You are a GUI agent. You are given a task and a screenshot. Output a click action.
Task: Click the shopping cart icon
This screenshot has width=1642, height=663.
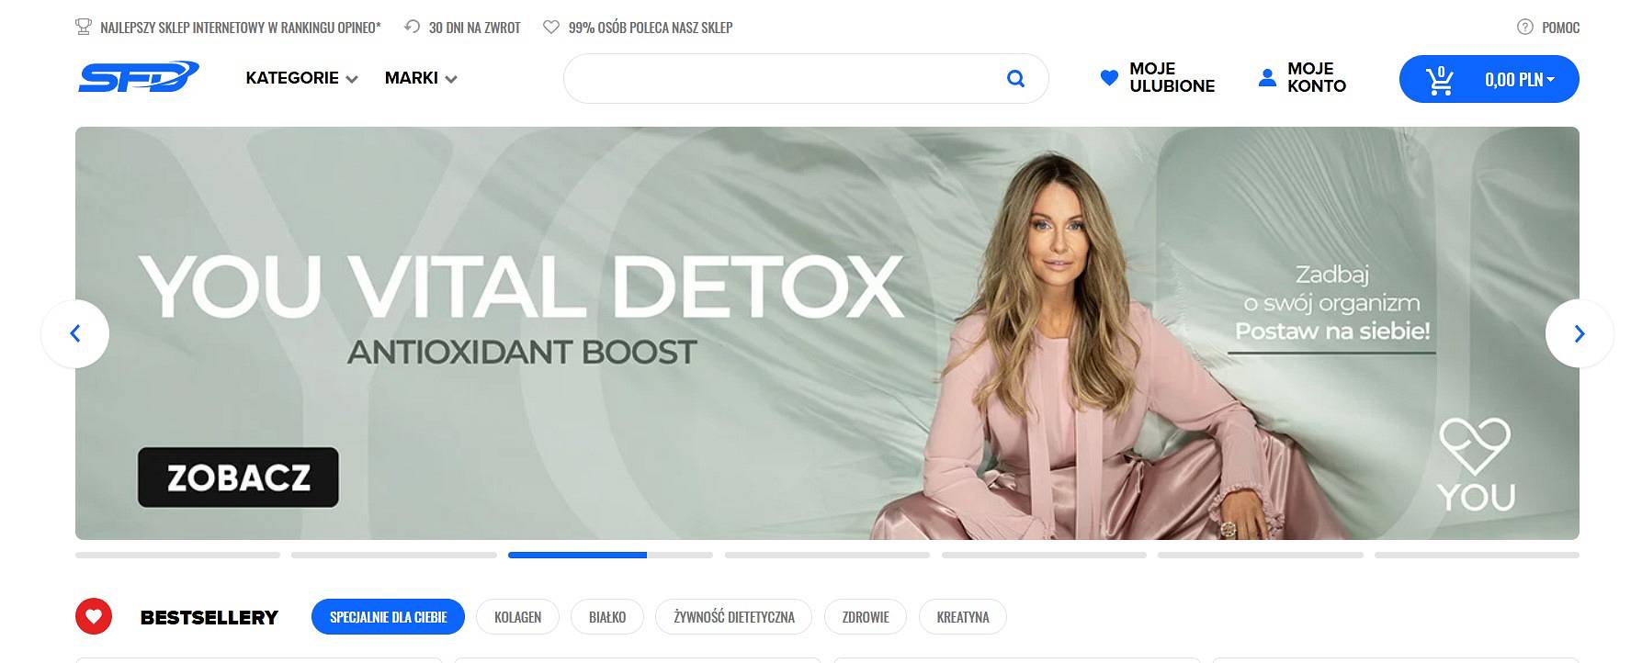point(1440,80)
